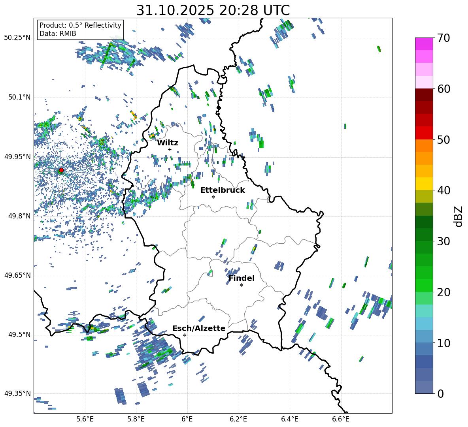This screenshot has width=468, height=427.
Task: Click the Esch/Alzette location cross marker
Action: [185, 335]
